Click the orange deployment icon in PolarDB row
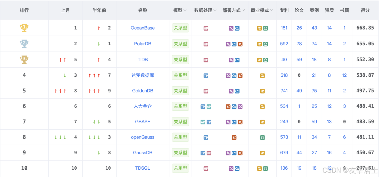 [240, 44]
